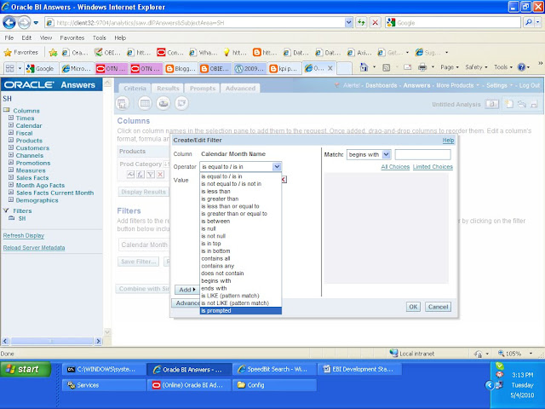Expand the Calendar folder
This screenshot has width=545, height=409.
click(x=11, y=125)
